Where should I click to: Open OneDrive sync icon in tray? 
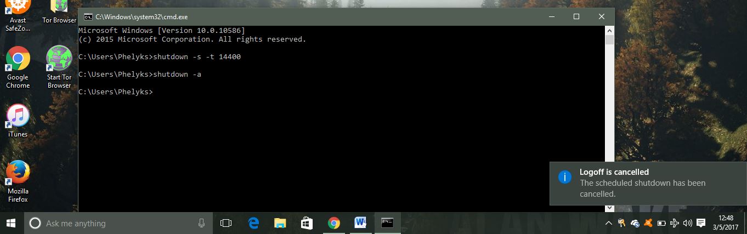point(635,223)
